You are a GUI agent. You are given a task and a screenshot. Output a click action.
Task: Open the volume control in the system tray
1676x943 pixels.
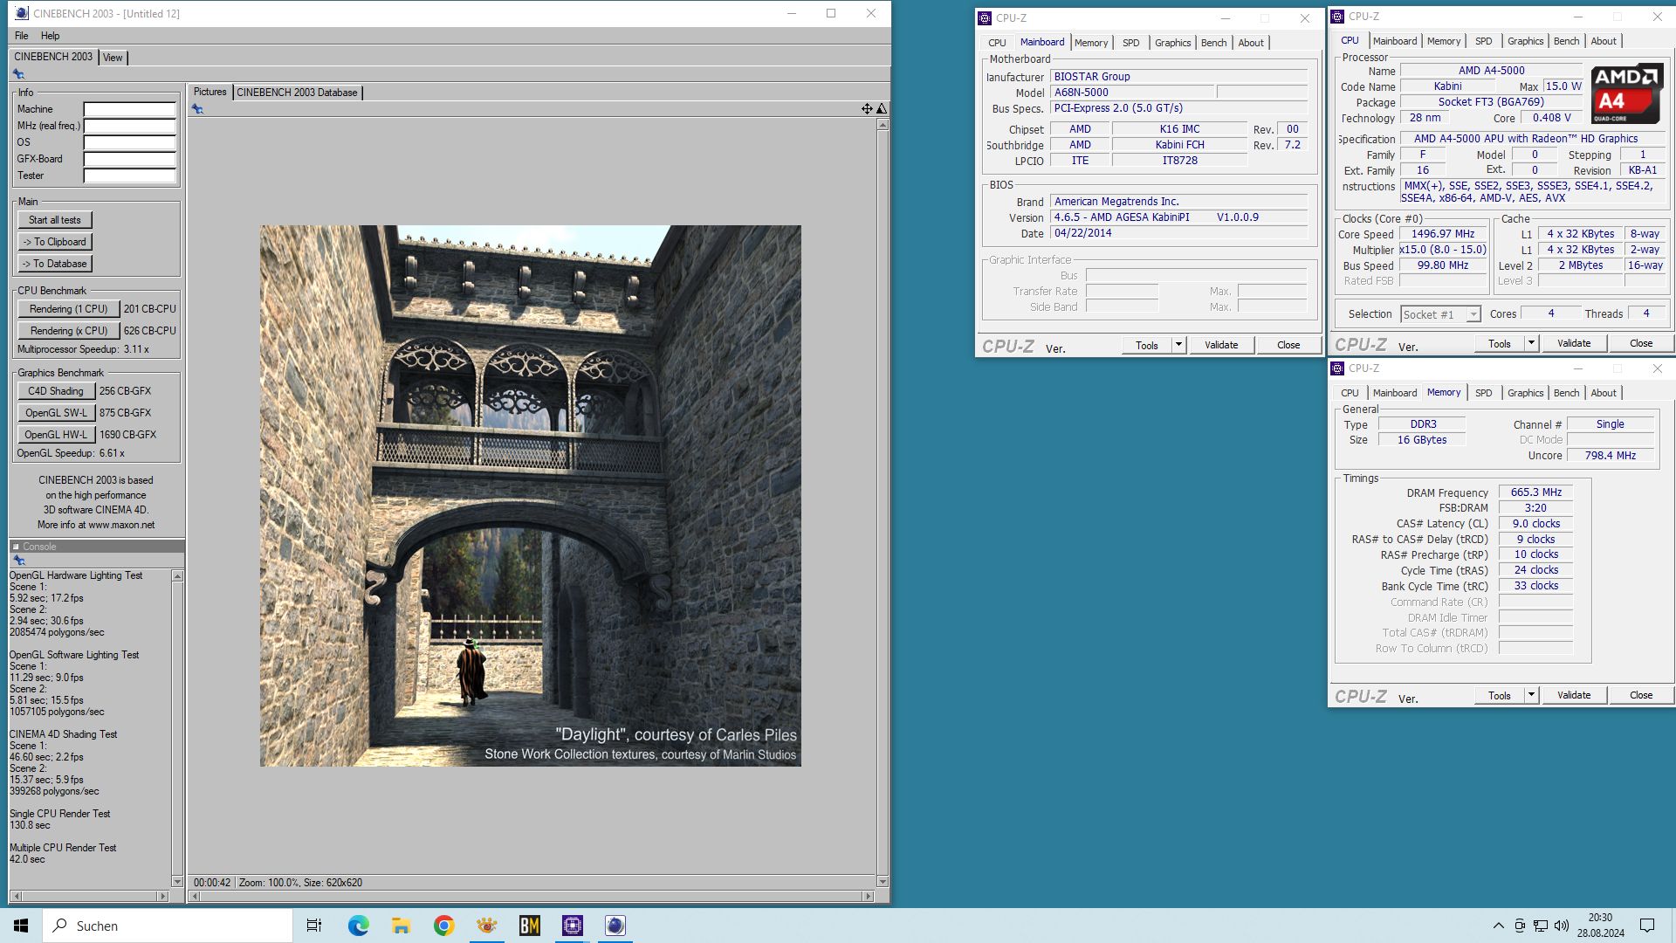tap(1562, 926)
